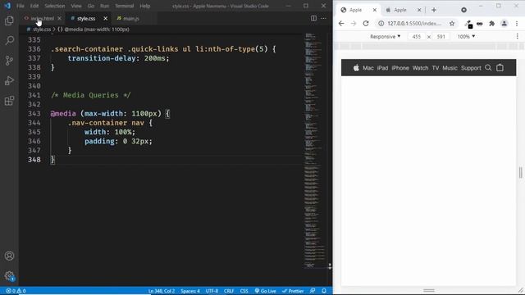Select the style.css editor tab
This screenshot has width=525, height=295.
click(x=86, y=19)
